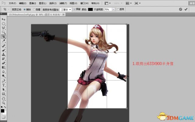The image size is (195, 122).
Task: Click the top-right crop corner handle
Action: click(127, 24)
